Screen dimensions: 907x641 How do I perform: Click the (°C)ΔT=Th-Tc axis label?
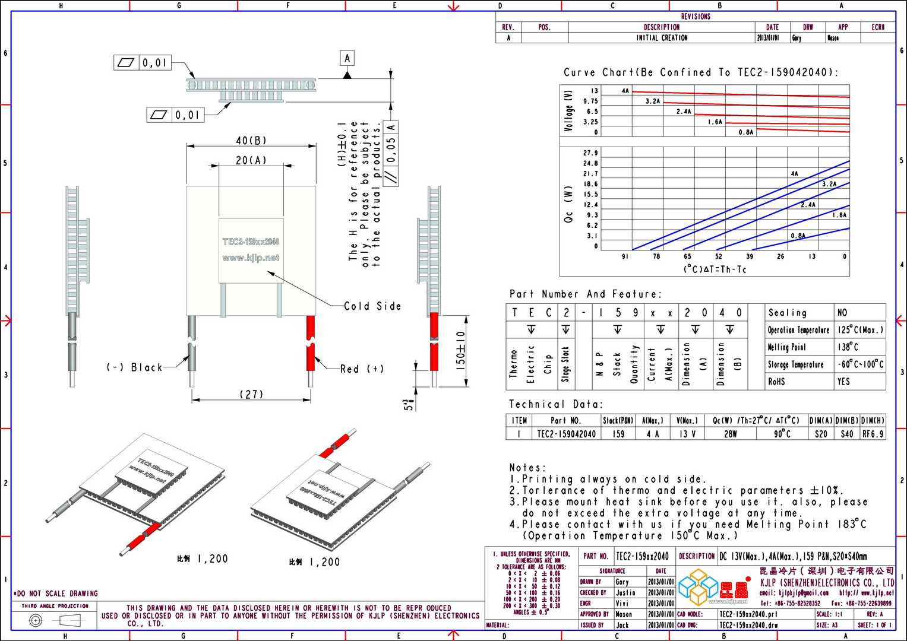[x=715, y=269]
